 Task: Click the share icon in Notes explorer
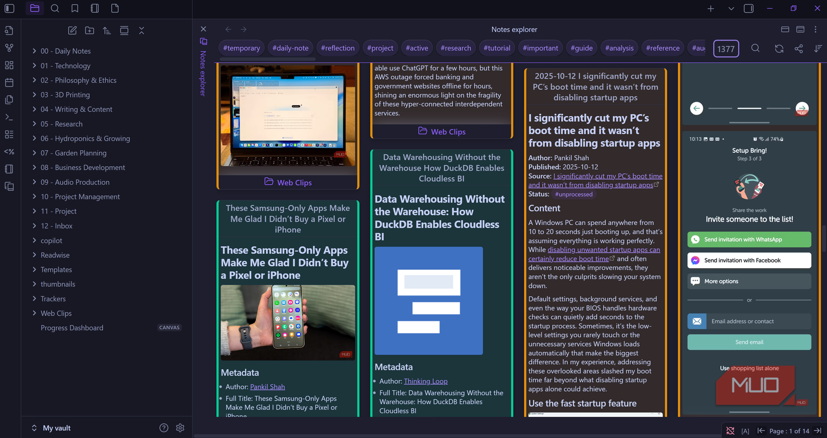[x=798, y=49]
